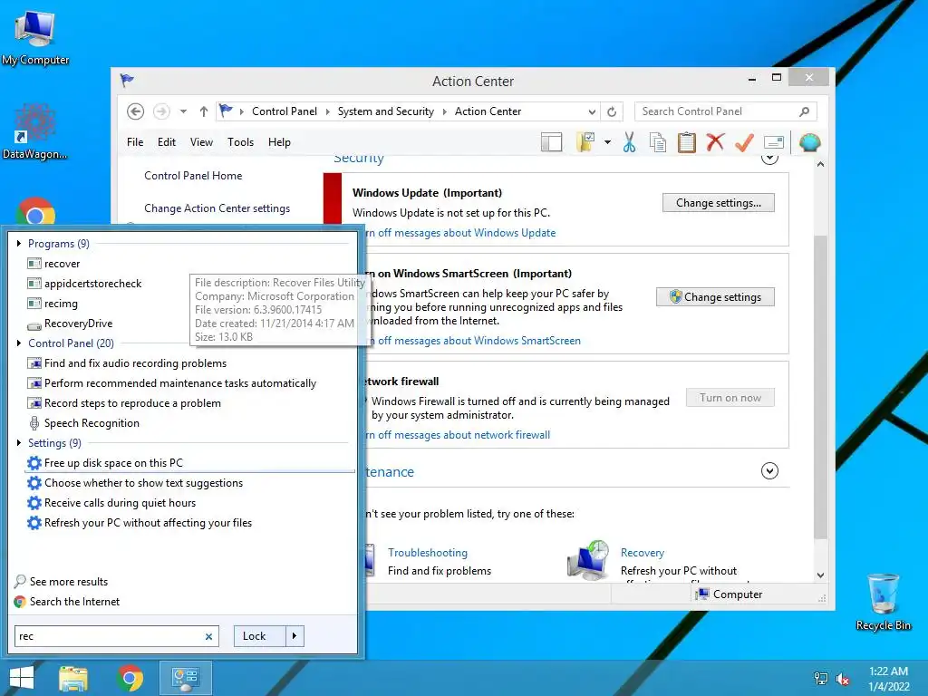
Task: Click Windows Update Change settings button
Action: pyautogui.click(x=719, y=203)
